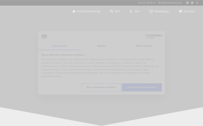Open the Webdesign menu item

[x=159, y=11]
